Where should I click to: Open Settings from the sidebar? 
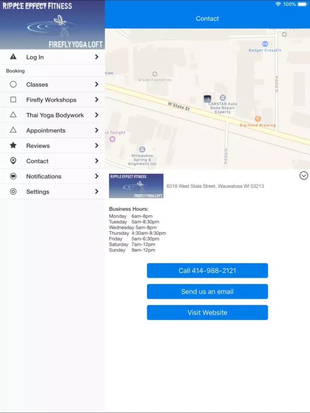click(52, 192)
